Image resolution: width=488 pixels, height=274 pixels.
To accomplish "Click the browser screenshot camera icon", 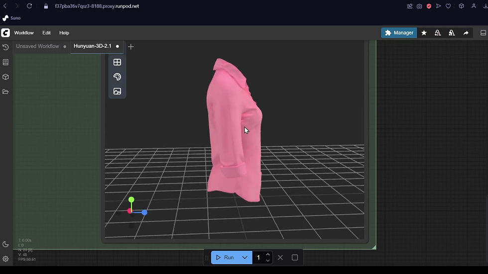I will coord(419,6).
